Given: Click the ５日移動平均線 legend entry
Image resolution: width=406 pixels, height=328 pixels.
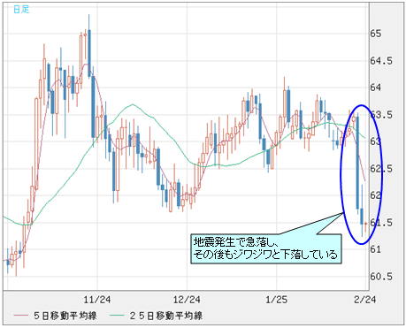Looking at the screenshot, I should (55, 316).
